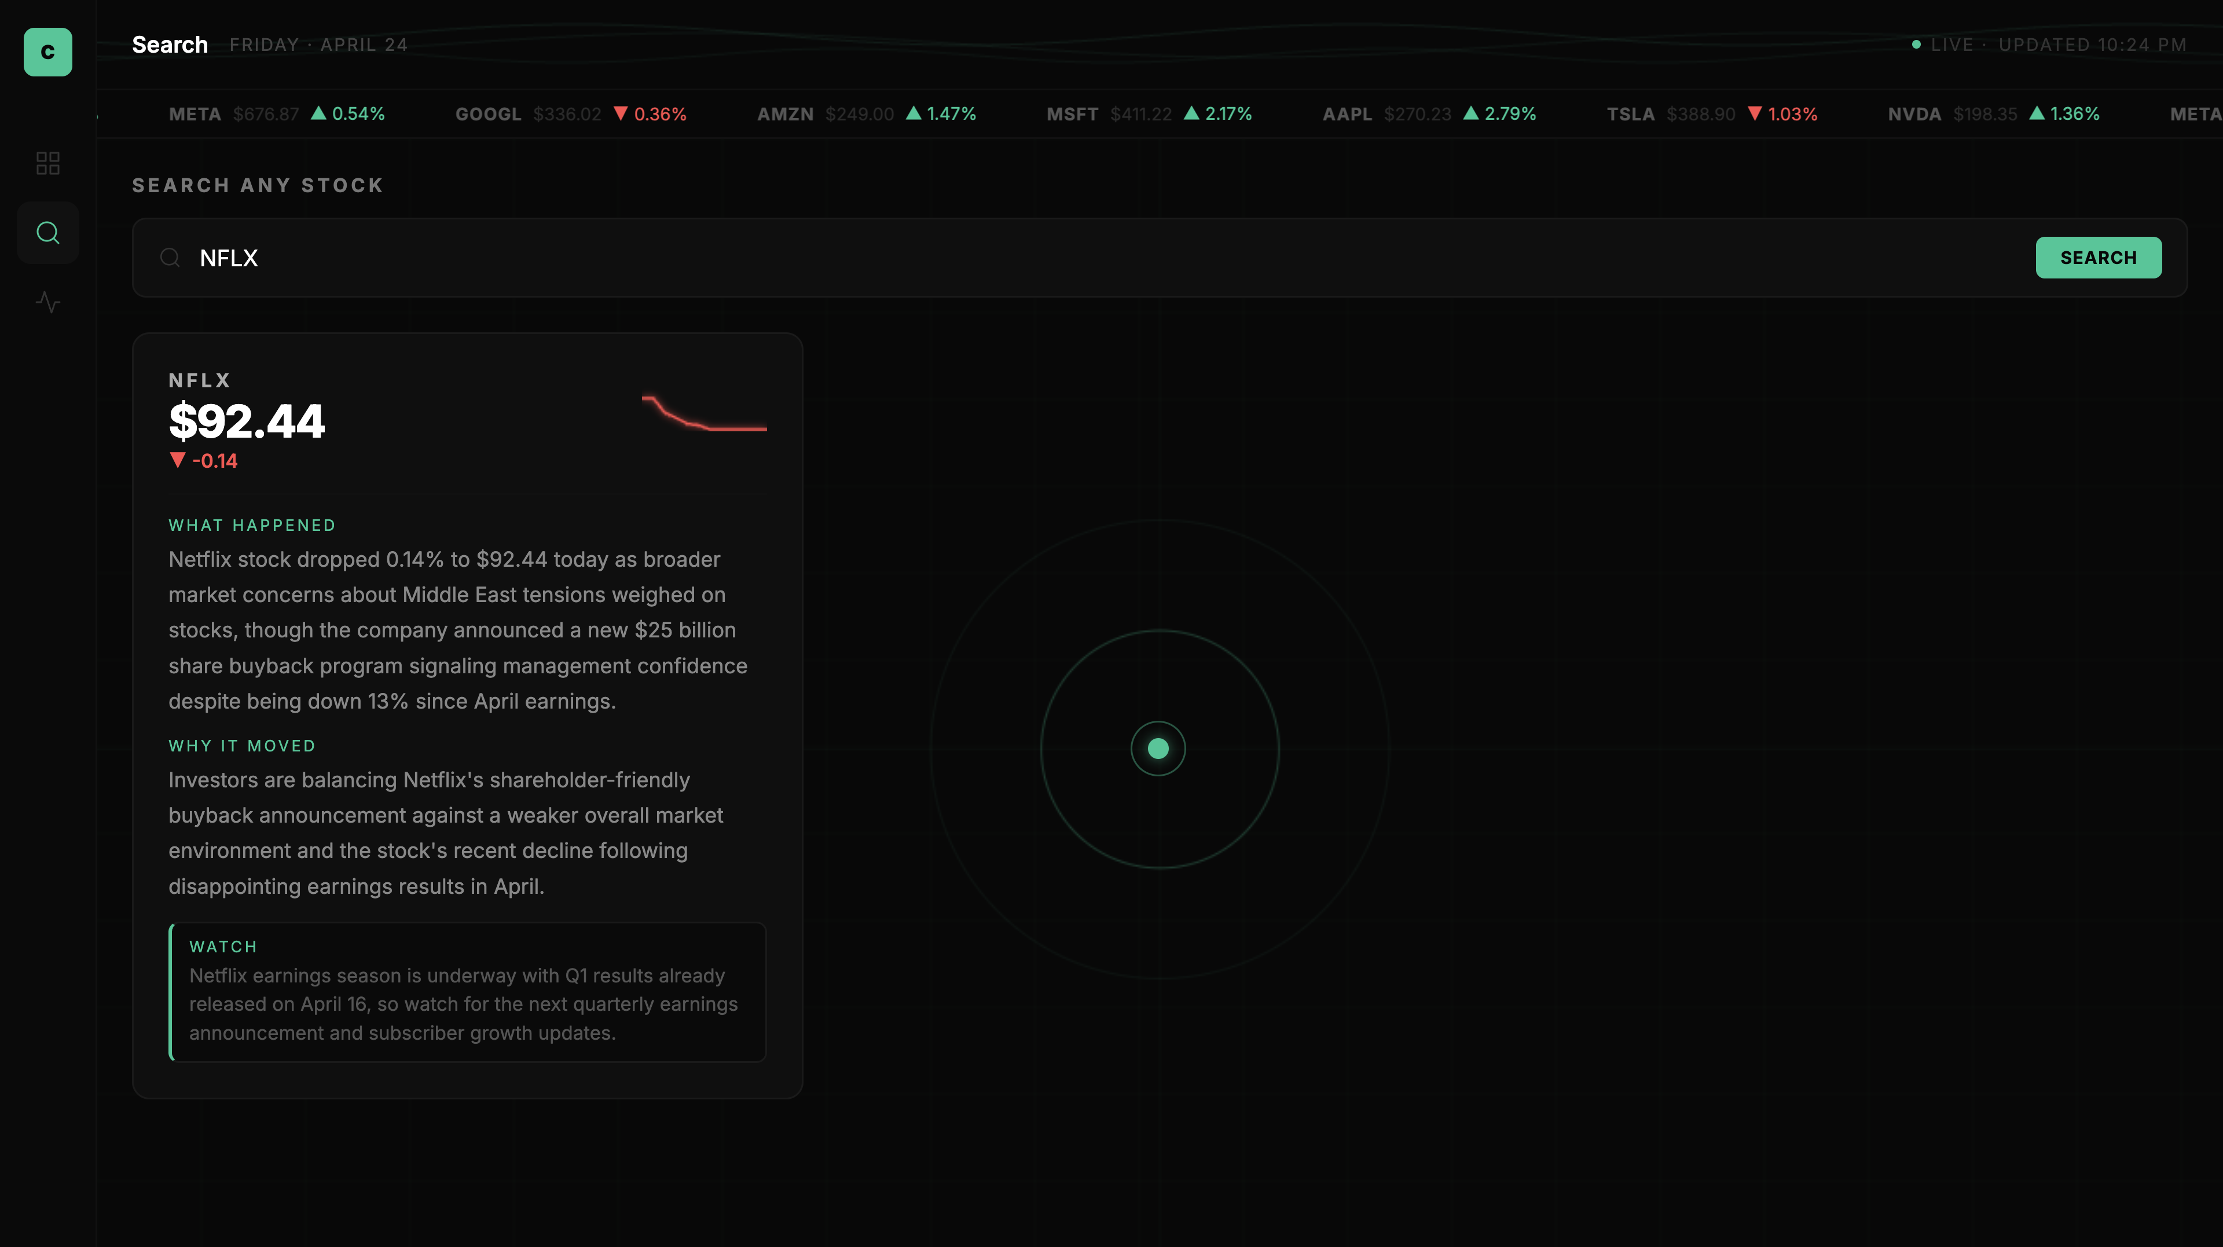Viewport: 2223px width, 1247px height.
Task: Open the activity pulse sidebar icon
Action: [x=47, y=302]
